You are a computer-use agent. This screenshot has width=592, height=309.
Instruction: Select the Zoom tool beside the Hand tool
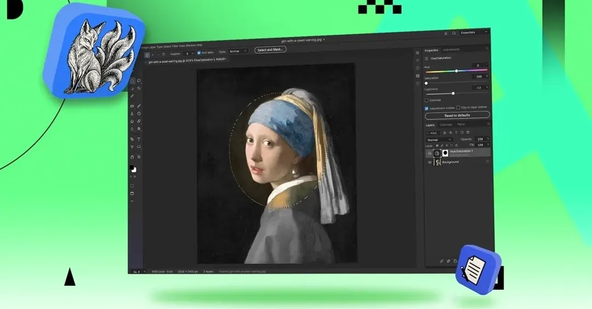click(139, 157)
